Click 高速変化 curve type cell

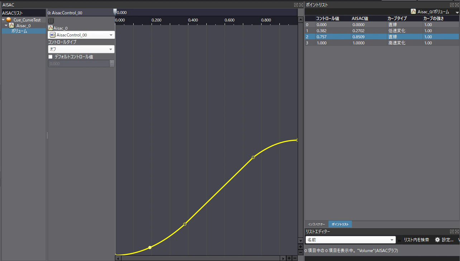[x=404, y=43]
